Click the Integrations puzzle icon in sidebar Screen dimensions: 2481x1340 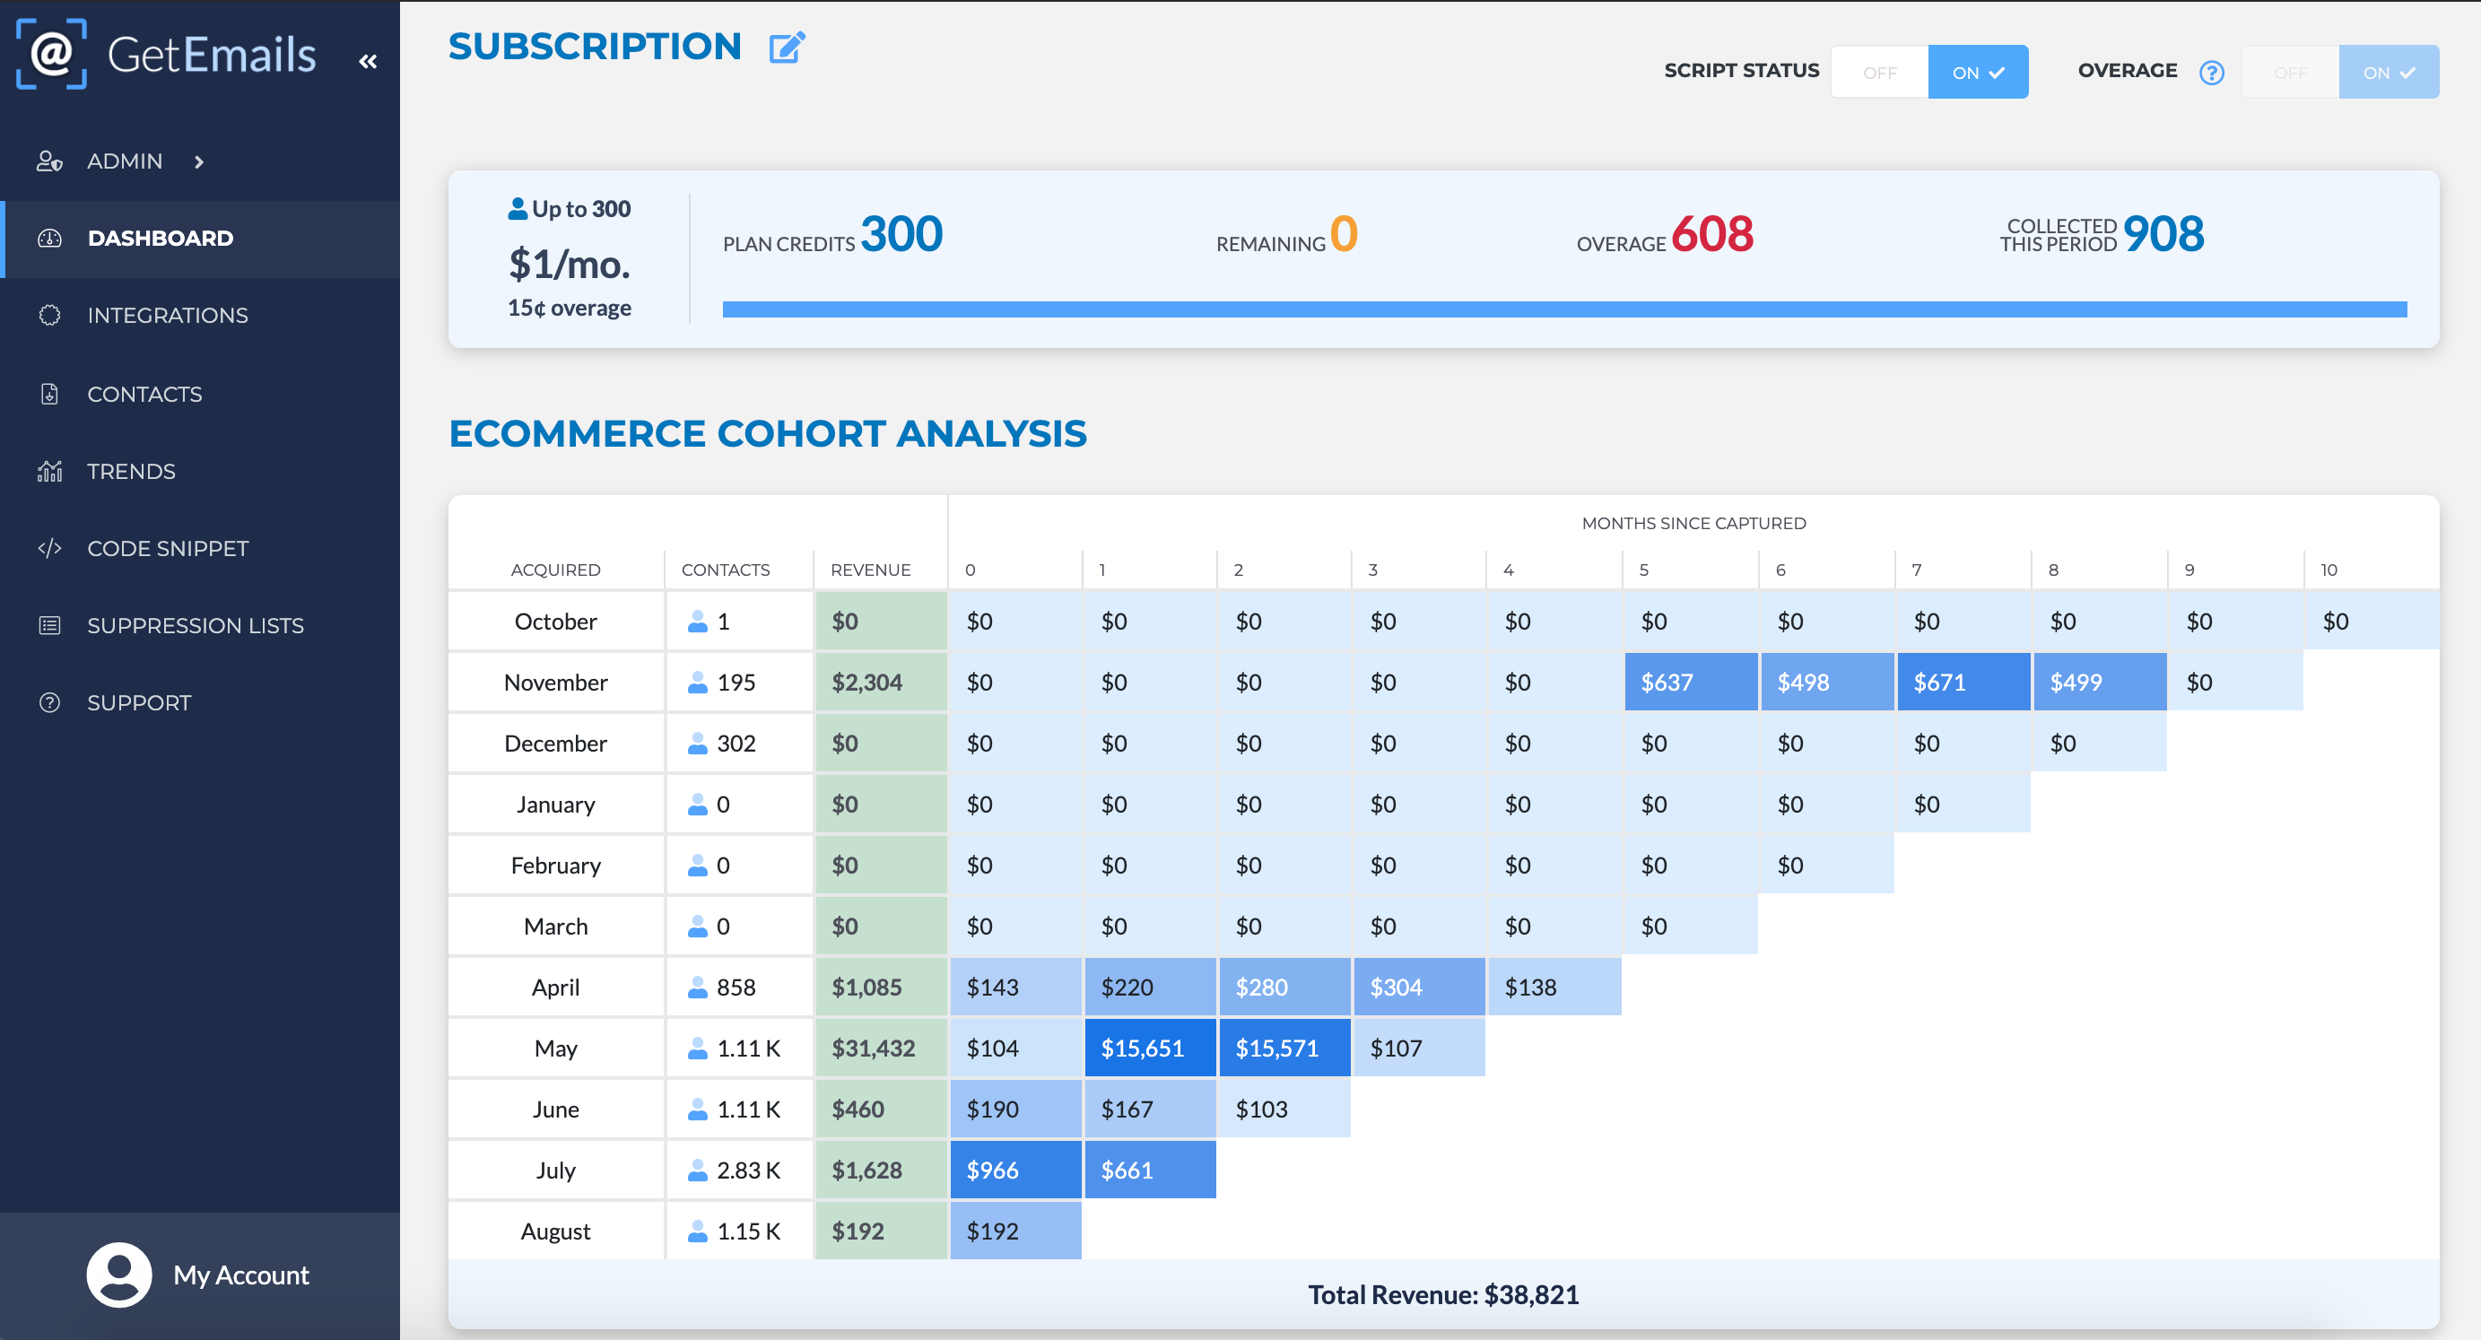(49, 315)
